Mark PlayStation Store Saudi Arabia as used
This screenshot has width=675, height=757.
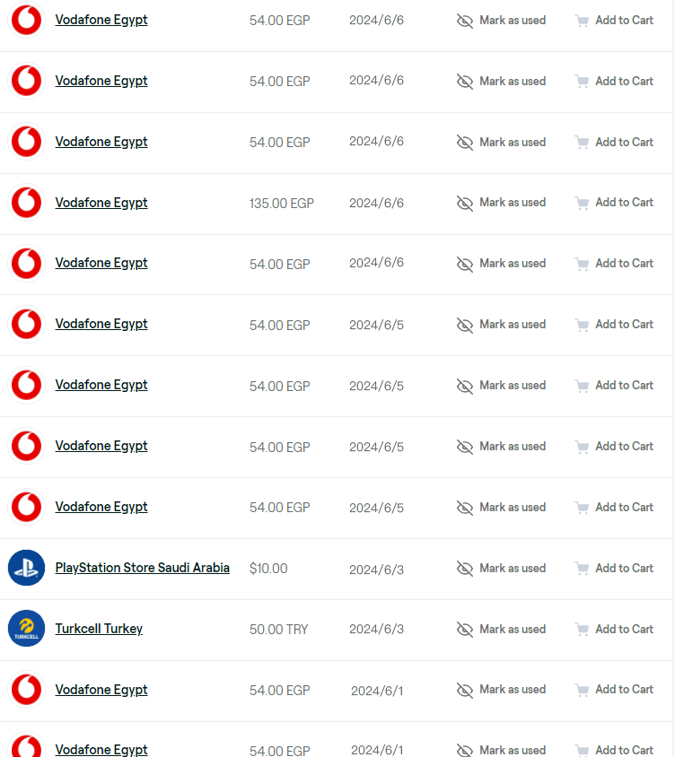click(x=501, y=569)
